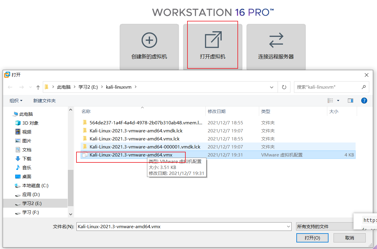
Task: Select Kali-Linux-2021.3-vmware-amd64-000001.vmdk.lck folder
Action: 145,147
